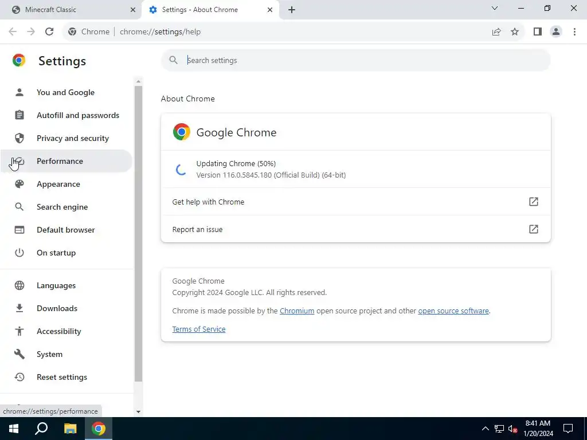This screenshot has width=587, height=440.
Task: Open the Windows notification center
Action: click(x=568, y=429)
